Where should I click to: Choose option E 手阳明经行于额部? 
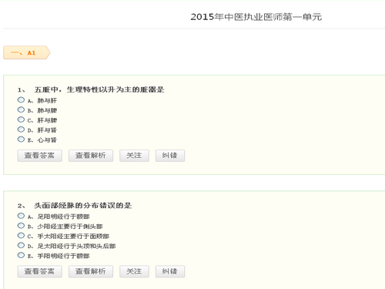tap(21, 255)
